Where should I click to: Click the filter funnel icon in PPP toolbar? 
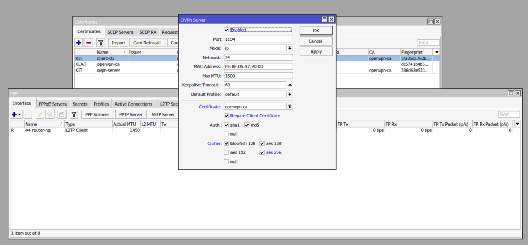pyautogui.click(x=74, y=114)
